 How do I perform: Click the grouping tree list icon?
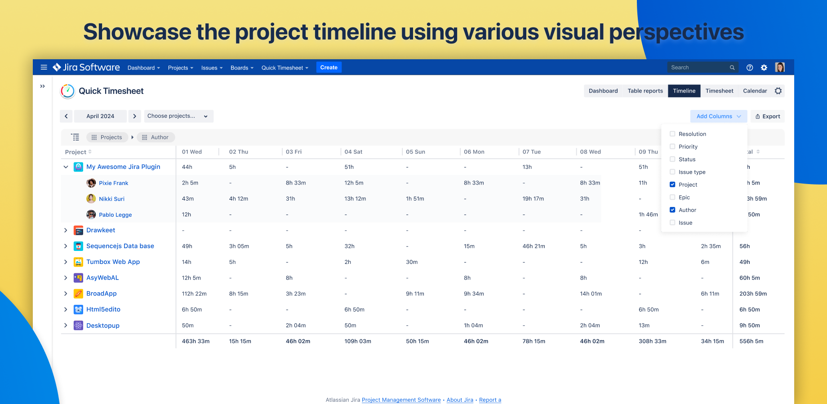75,137
